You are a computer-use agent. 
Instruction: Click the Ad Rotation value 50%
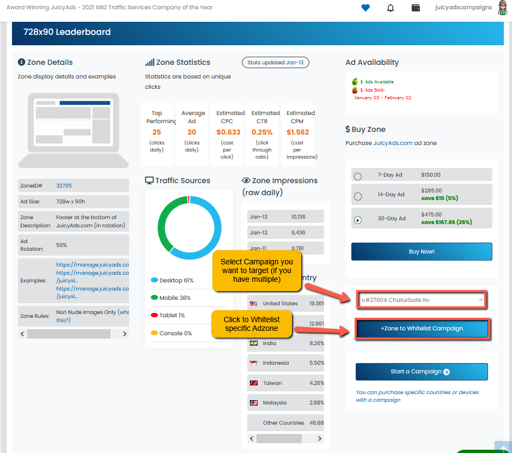[x=62, y=245]
